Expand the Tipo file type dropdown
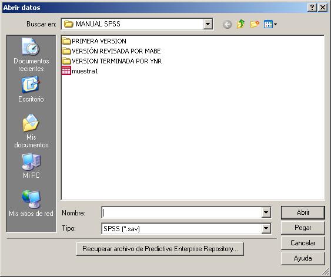 coord(266,228)
